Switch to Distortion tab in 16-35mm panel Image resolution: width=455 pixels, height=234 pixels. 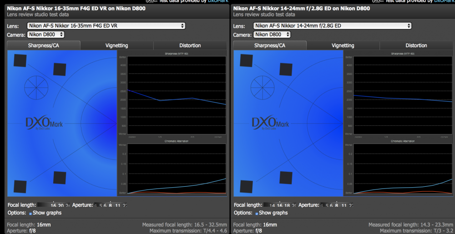point(190,45)
